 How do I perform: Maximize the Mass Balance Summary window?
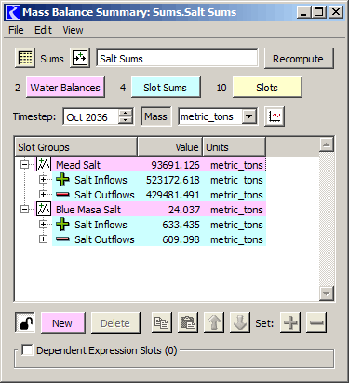[x=318, y=12]
